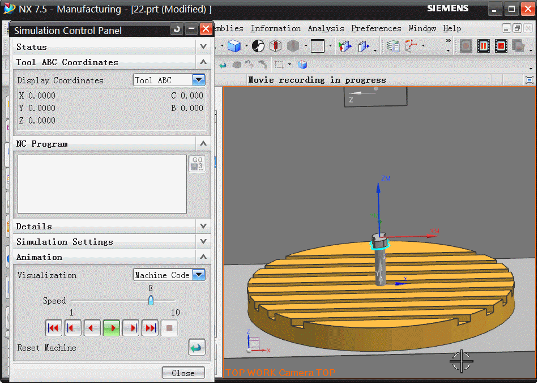Open the Analysis menu
This screenshot has height=384, width=538.
pos(326,28)
